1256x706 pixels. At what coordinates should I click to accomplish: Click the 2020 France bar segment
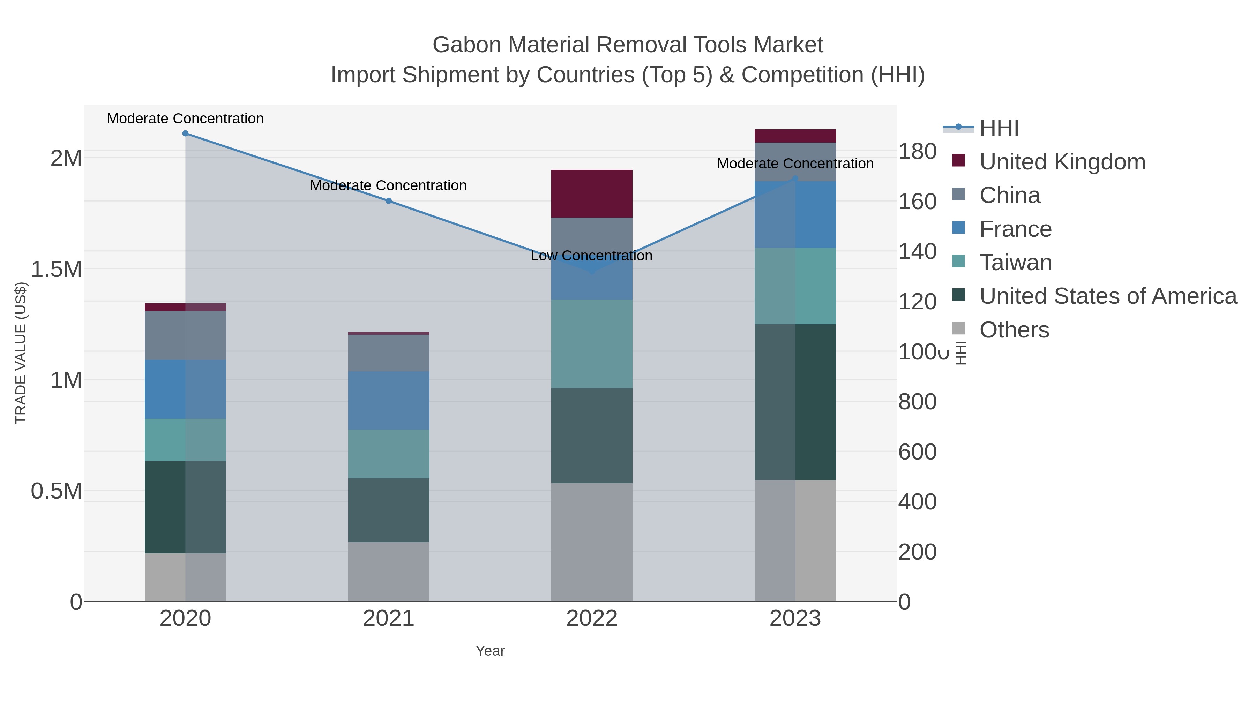[x=185, y=389]
